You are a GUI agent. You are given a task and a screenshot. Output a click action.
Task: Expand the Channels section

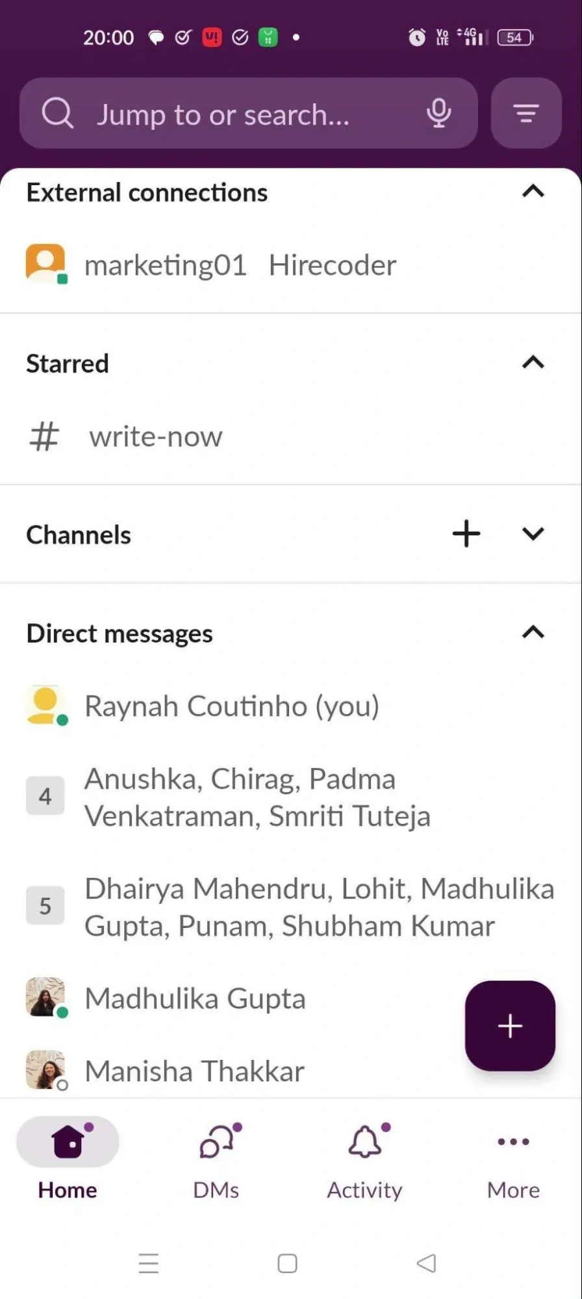click(x=533, y=534)
